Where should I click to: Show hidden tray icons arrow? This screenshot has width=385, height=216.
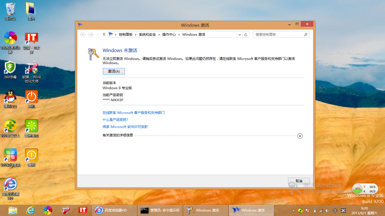(294, 210)
